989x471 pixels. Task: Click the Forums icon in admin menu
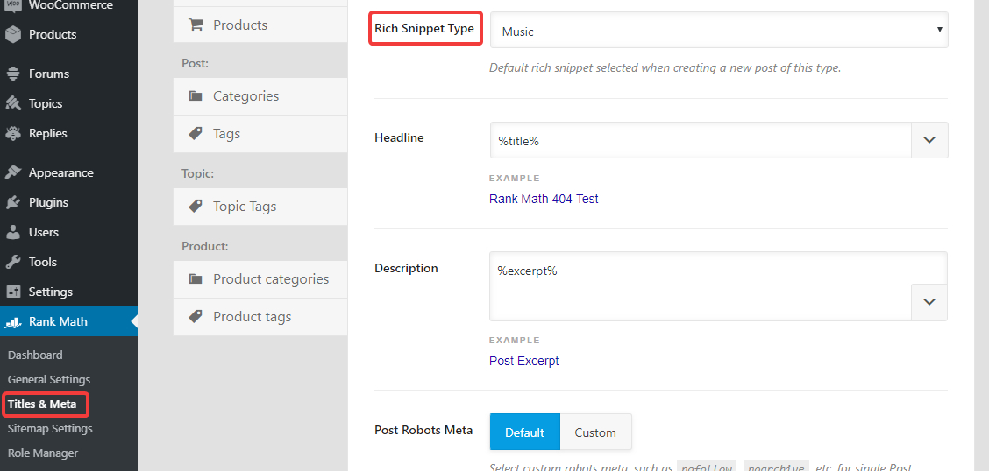pyautogui.click(x=13, y=74)
